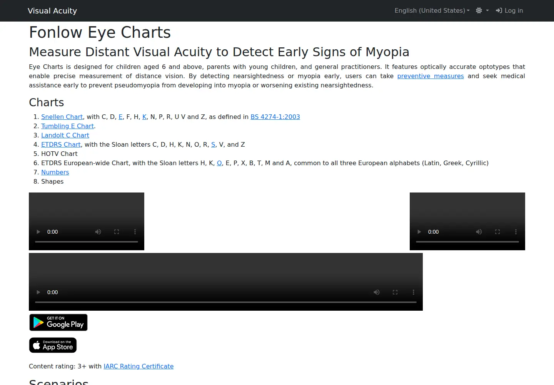Screen dimensions: 554x385
Task: Open the Snellen Chart link
Action: 62,117
